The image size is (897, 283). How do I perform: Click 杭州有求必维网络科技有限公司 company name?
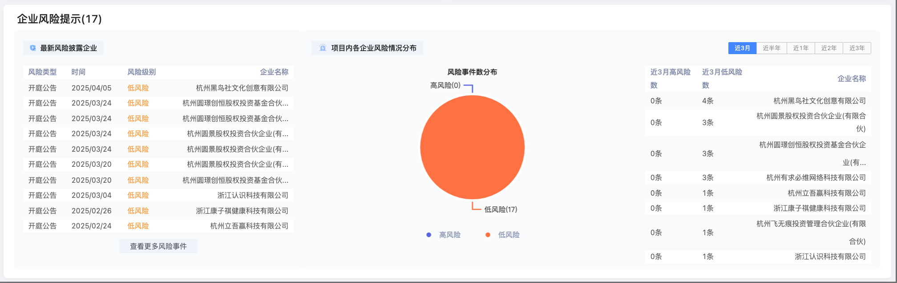(816, 177)
